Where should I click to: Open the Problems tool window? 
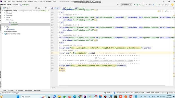pyautogui.click(x=19, y=90)
